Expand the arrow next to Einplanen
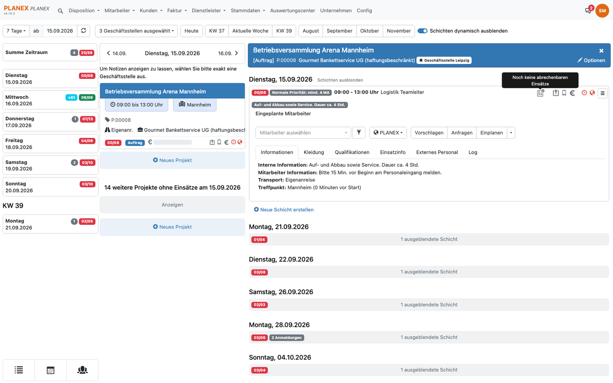The width and height of the screenshot is (613, 383). 511,132
